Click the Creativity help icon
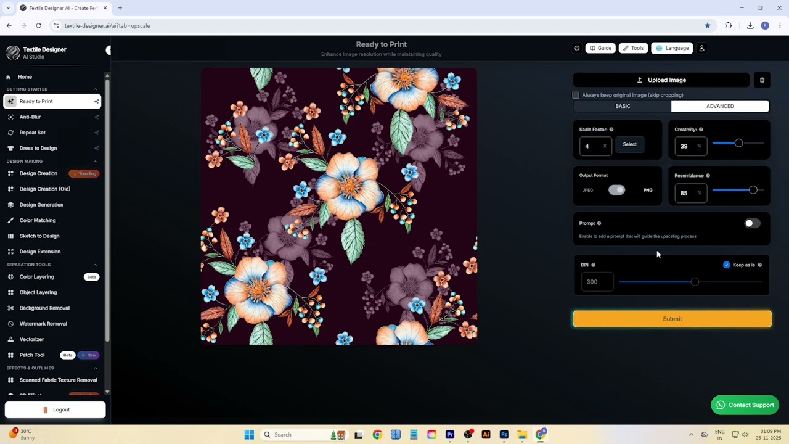 (x=701, y=129)
